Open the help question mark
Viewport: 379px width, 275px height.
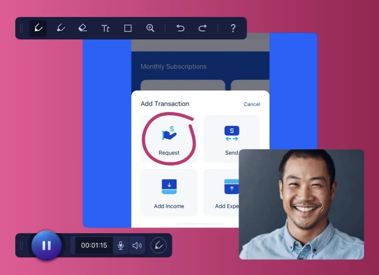[233, 28]
